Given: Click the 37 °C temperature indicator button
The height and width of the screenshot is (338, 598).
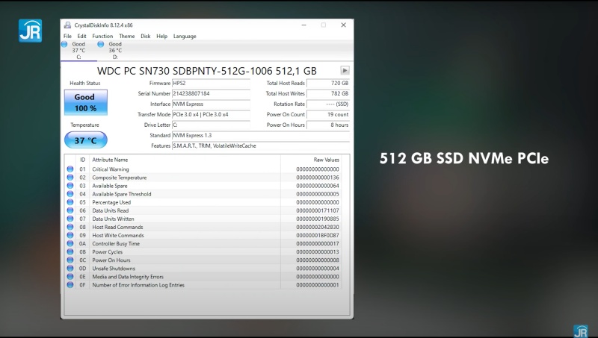Looking at the screenshot, I should point(85,140).
